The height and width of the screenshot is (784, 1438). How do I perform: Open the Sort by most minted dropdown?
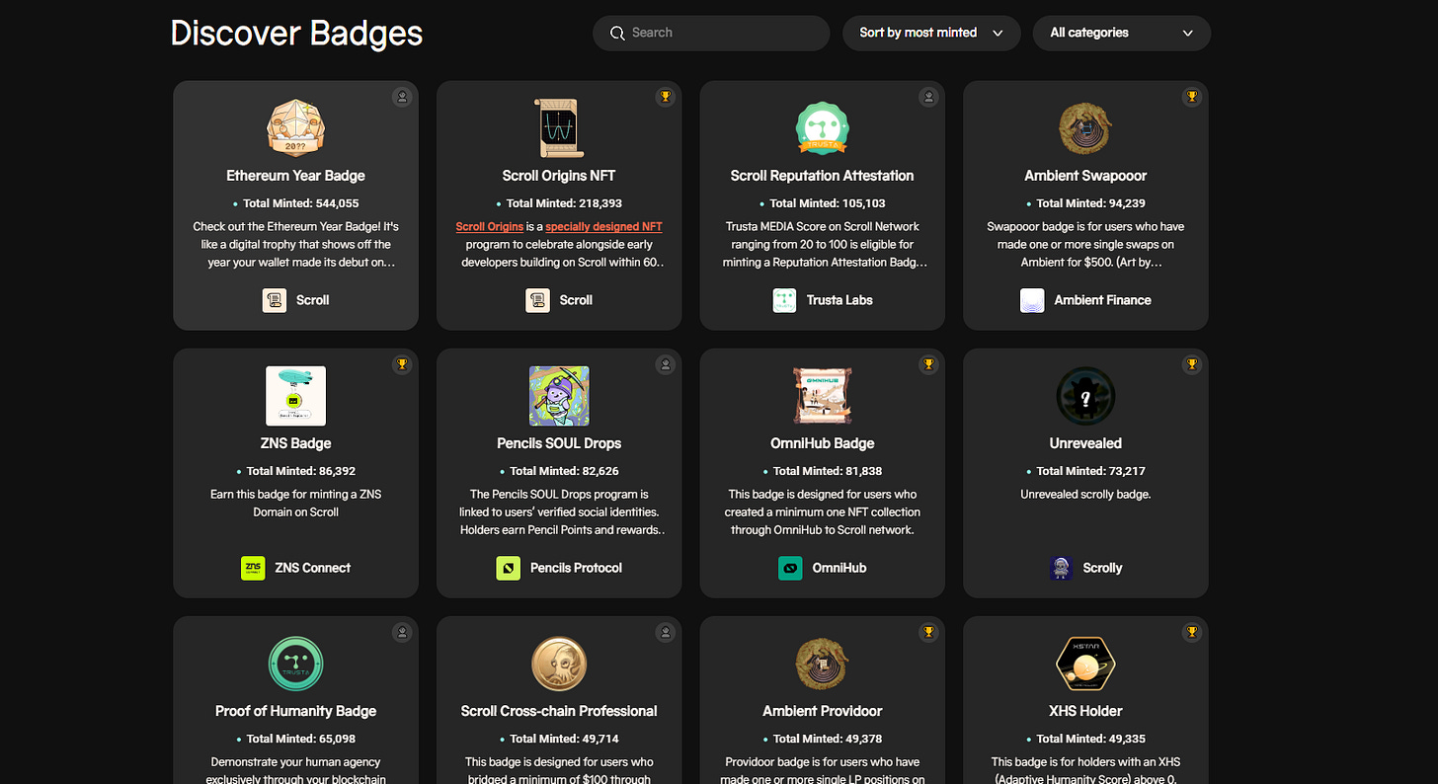(931, 33)
